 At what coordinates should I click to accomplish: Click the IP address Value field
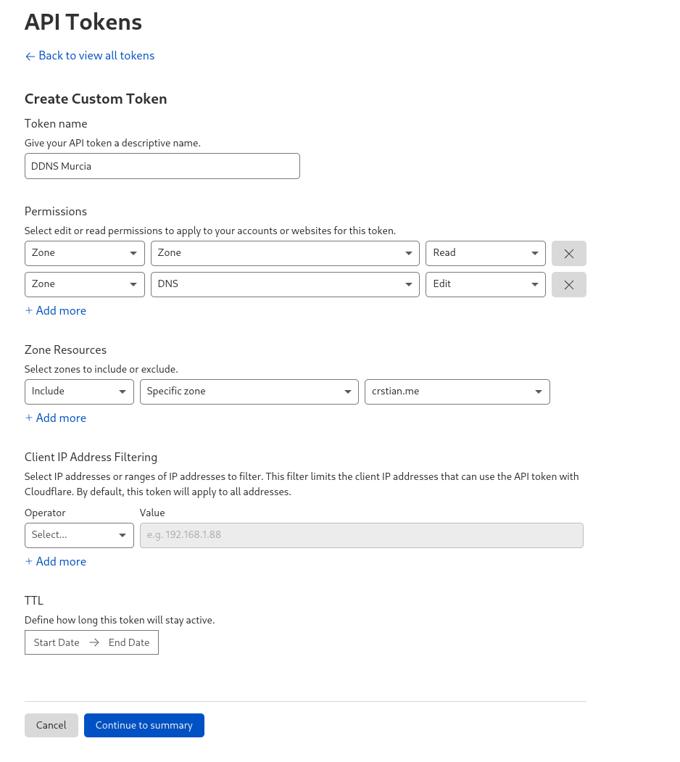pos(361,535)
